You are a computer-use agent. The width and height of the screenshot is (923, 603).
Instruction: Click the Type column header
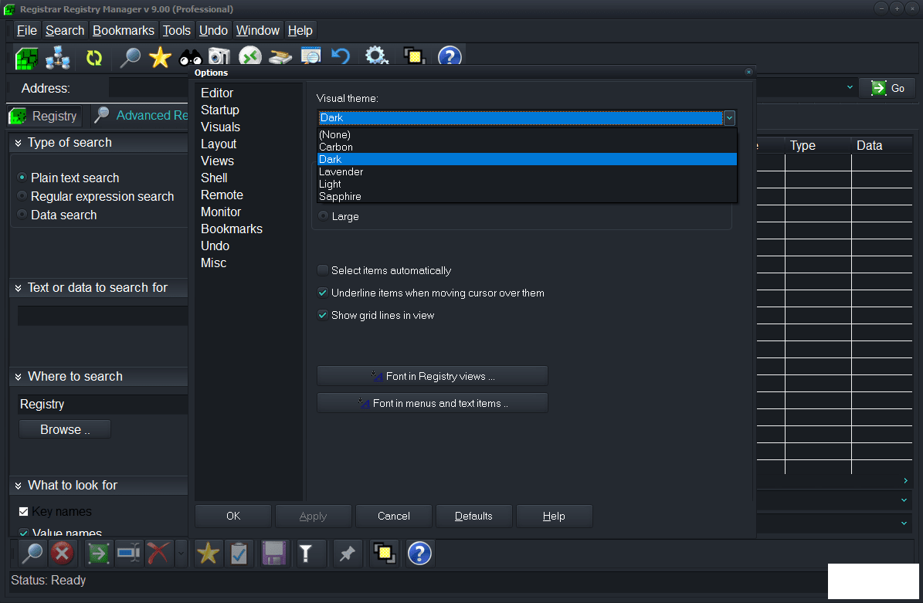818,145
